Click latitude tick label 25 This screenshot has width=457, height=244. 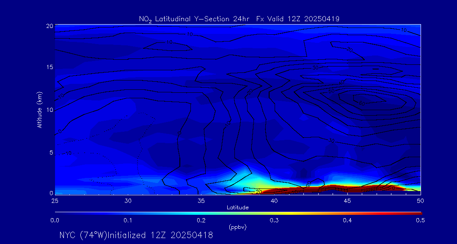pos(55,201)
